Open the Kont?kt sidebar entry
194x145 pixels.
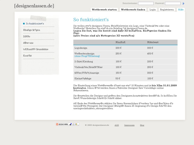[x=27, y=56]
